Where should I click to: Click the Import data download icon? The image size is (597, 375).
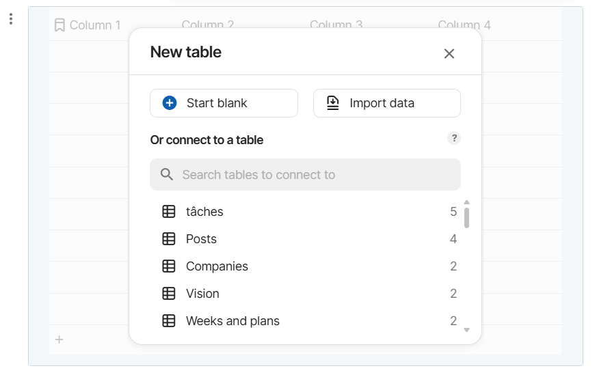pos(333,103)
